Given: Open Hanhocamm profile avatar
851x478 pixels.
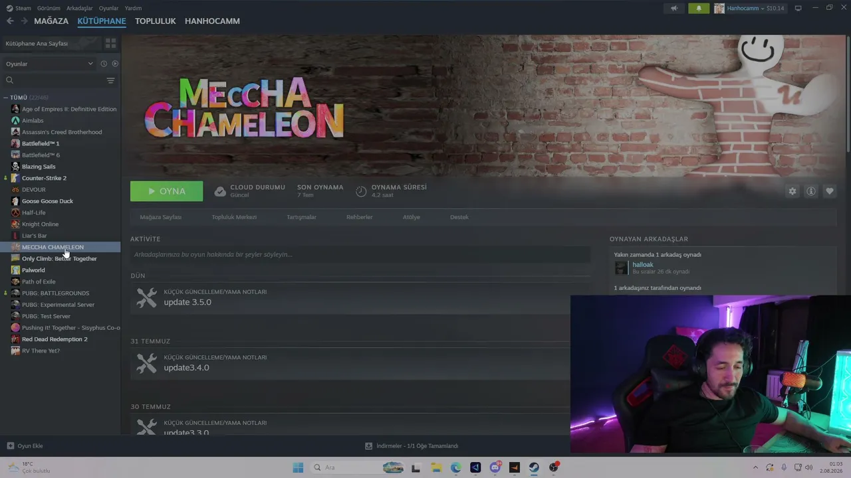Looking at the screenshot, I should (x=719, y=8).
